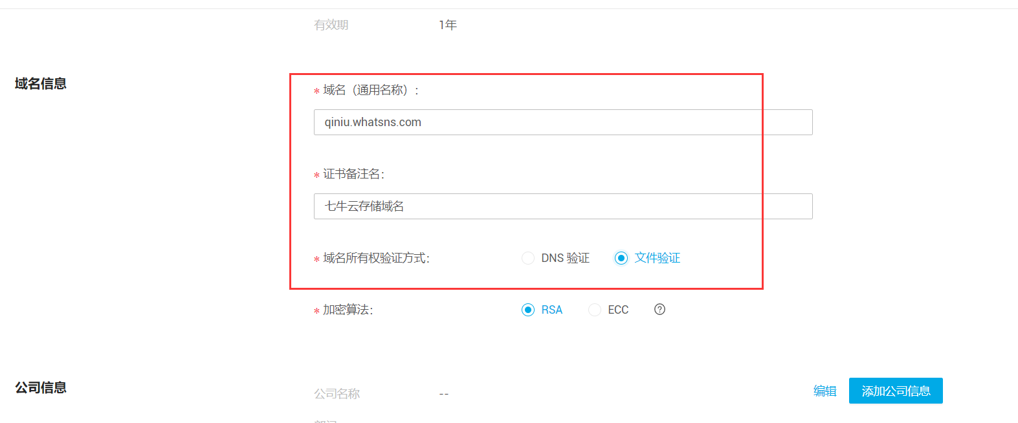Click the 证书备注名 field label
The width and height of the screenshot is (1018, 423).
pos(353,174)
